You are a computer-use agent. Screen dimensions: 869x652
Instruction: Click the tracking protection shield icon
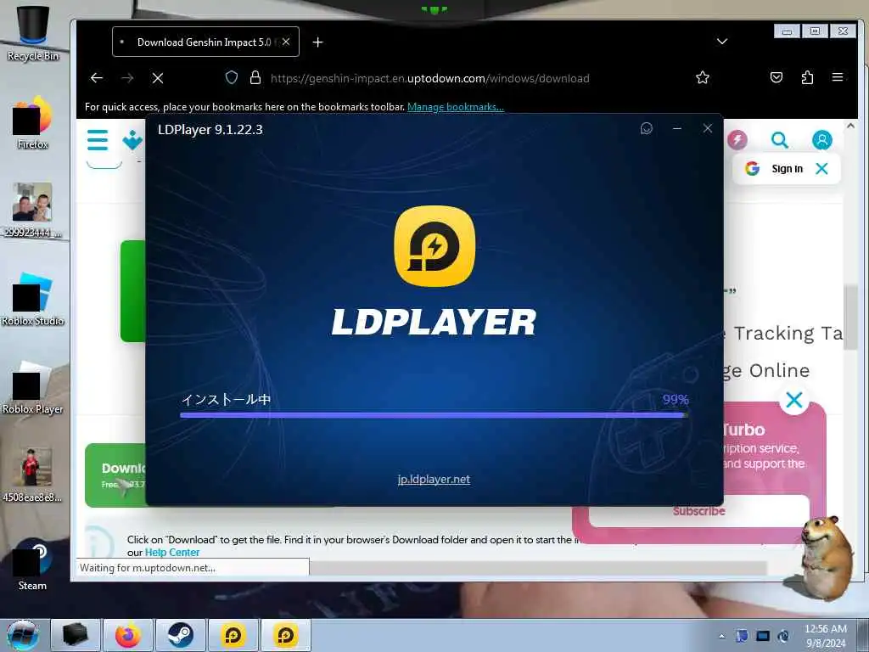tap(232, 77)
